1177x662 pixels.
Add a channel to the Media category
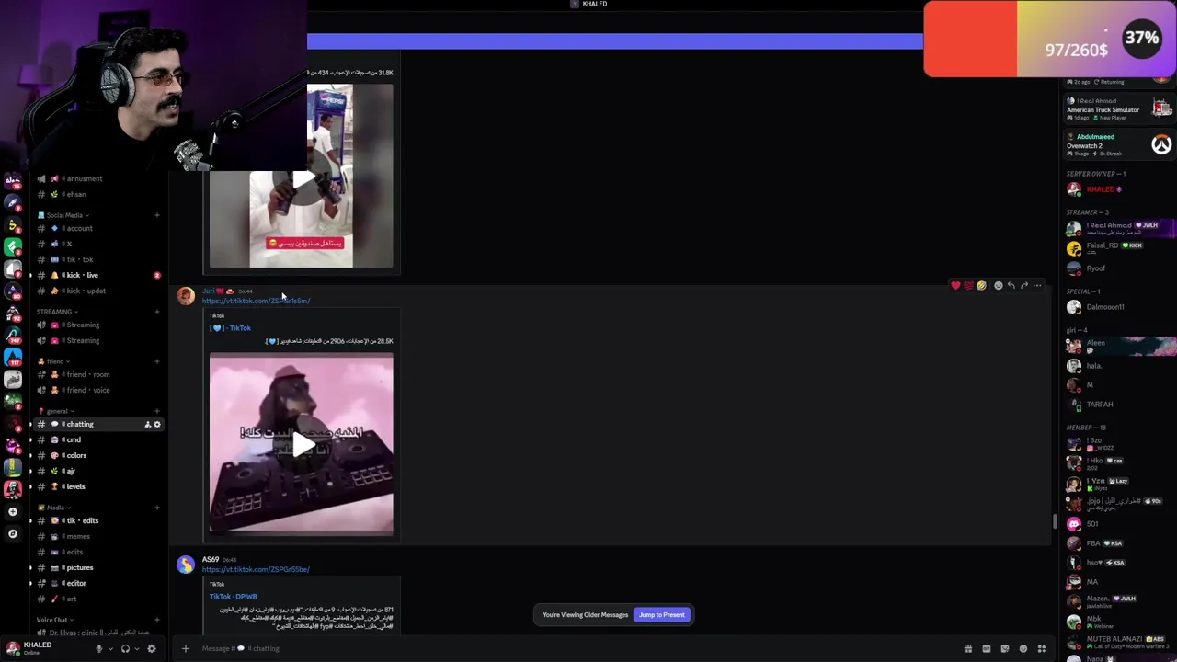tap(157, 508)
